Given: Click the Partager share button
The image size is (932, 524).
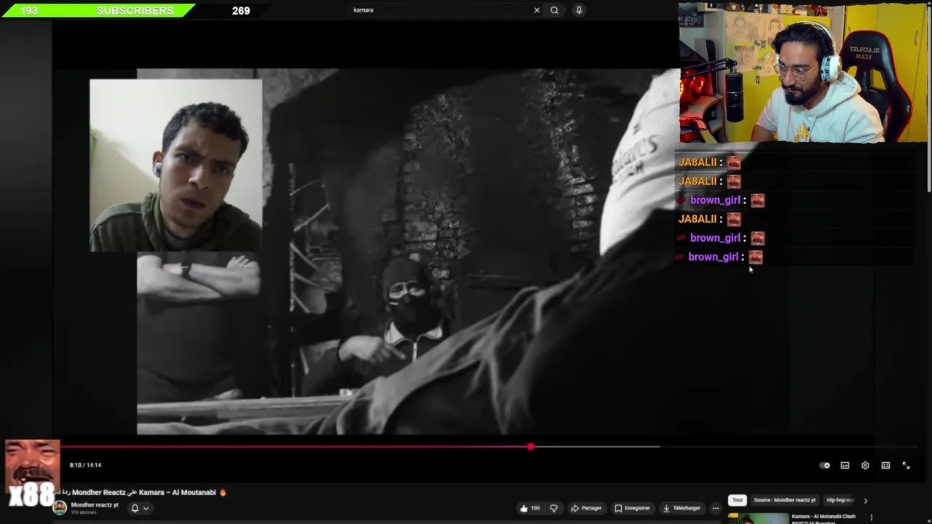Looking at the screenshot, I should (x=586, y=508).
